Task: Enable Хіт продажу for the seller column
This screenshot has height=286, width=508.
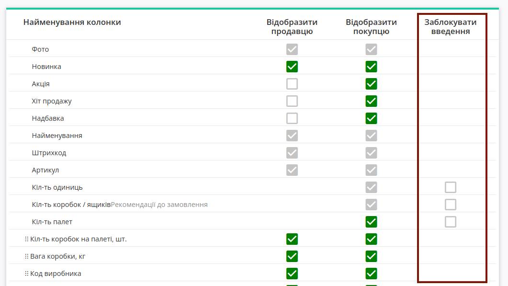Action: pos(292,101)
